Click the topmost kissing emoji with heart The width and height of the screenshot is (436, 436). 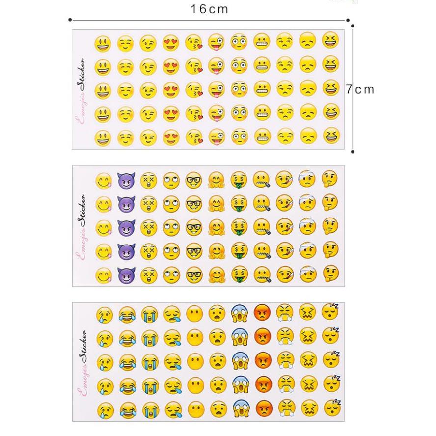click(x=194, y=42)
